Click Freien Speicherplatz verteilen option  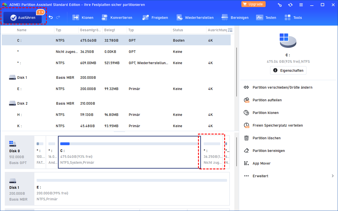pyautogui.click(x=278, y=125)
